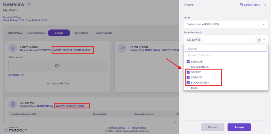The width and height of the screenshot is (271, 134).
Task: Expand the Compare To dropdown
Action: pos(17,75)
